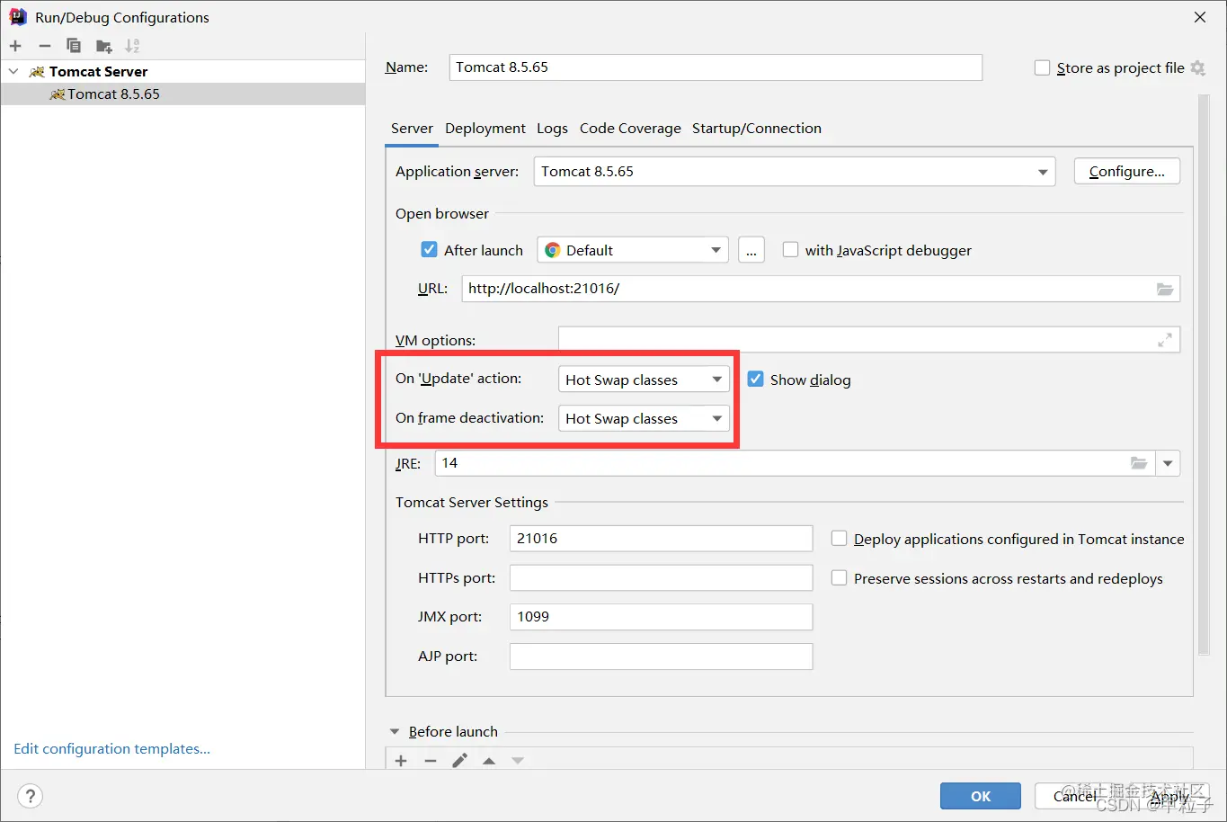
Task: Enable Preserve sessions across restarts and redeploys
Action: [839, 578]
